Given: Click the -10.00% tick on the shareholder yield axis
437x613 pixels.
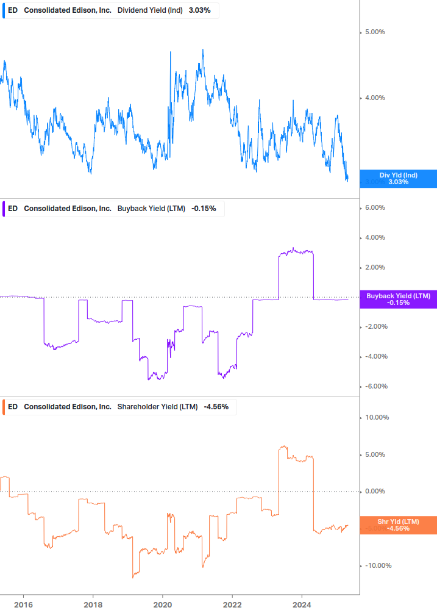Looking at the screenshot, I should click(x=378, y=565).
